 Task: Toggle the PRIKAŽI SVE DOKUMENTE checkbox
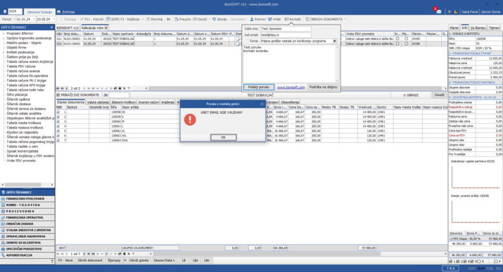click(59, 95)
